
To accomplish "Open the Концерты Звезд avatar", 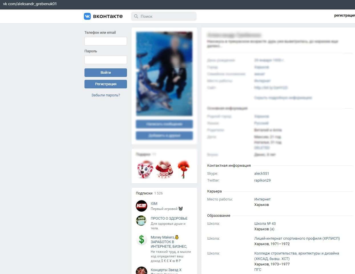I will point(141,270).
